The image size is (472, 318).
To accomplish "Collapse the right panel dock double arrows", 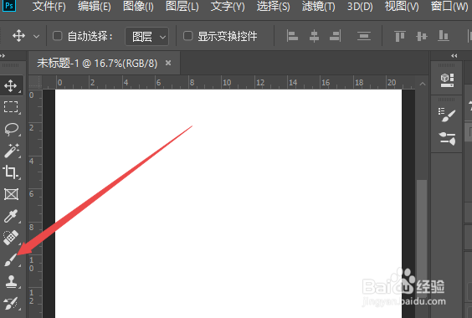I will (454, 56).
